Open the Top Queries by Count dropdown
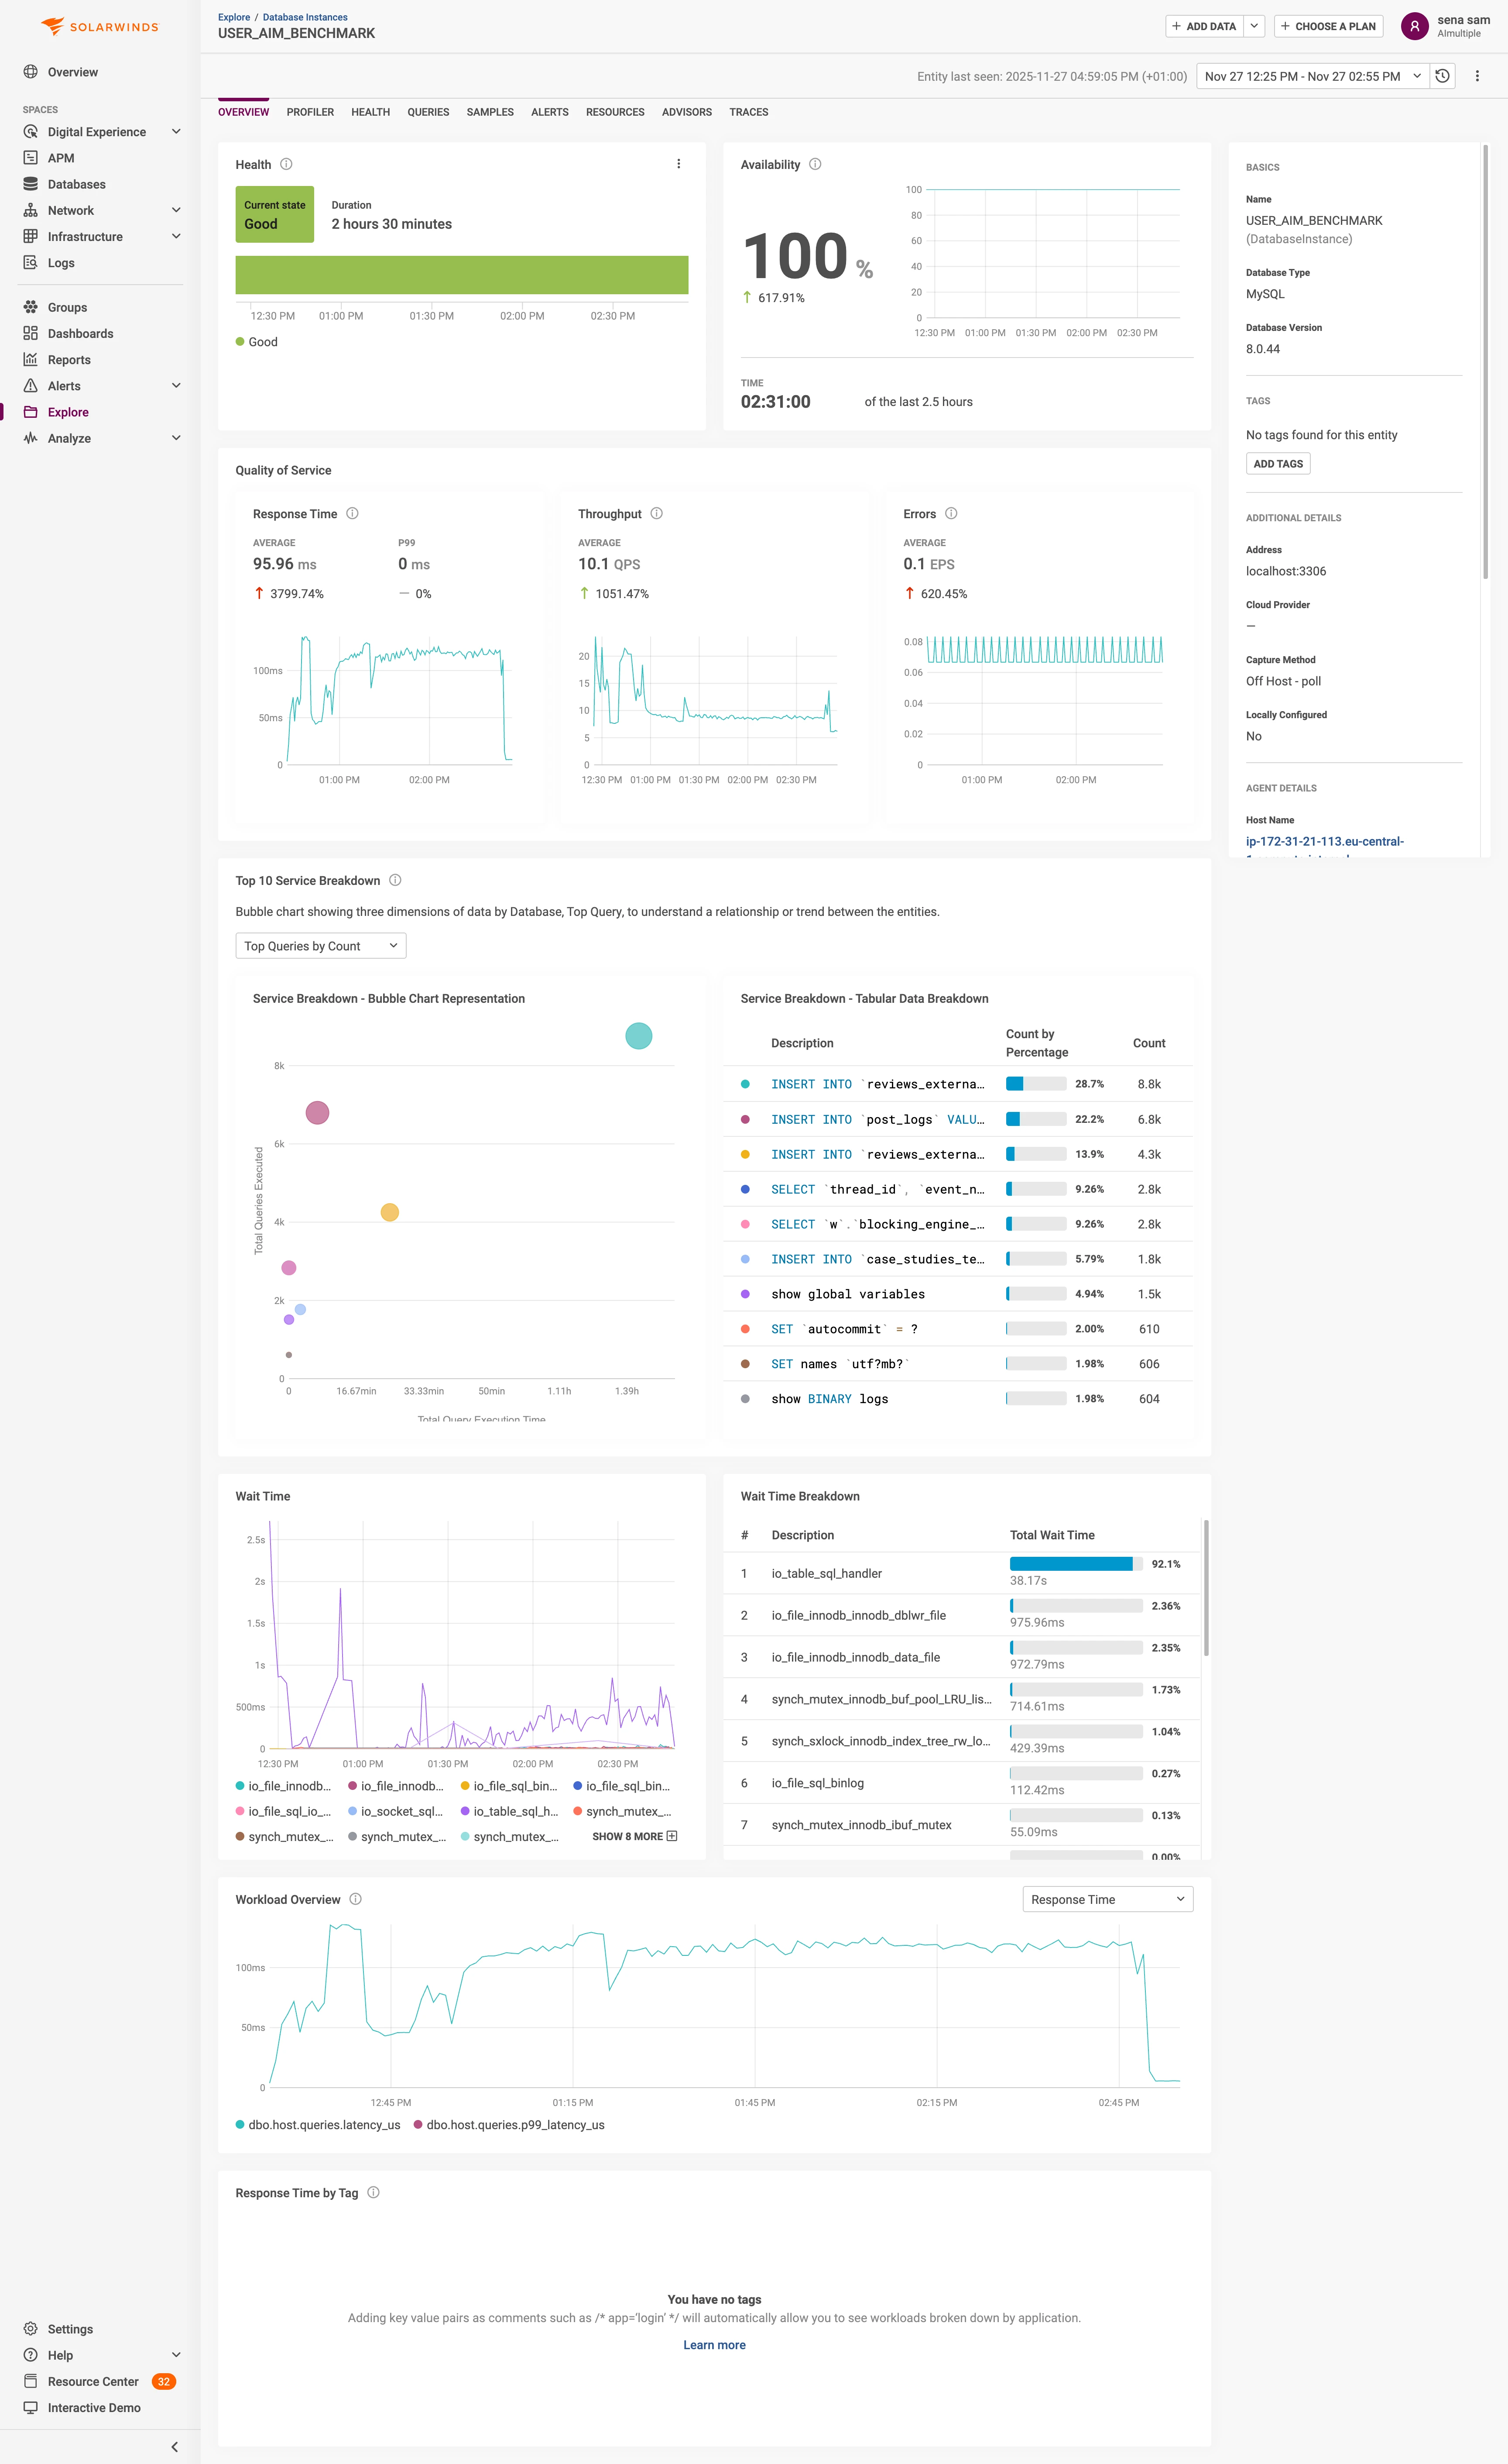1508x2464 pixels. [321, 946]
